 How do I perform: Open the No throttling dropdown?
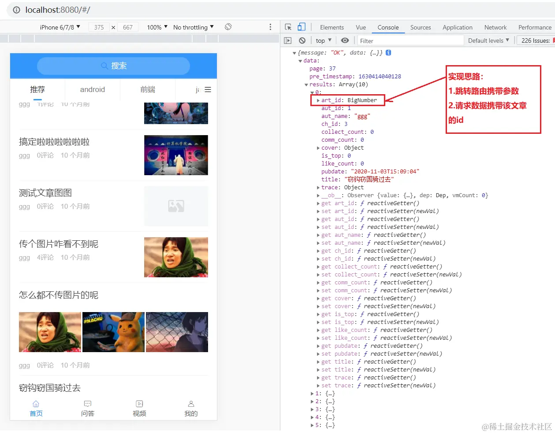tap(194, 27)
